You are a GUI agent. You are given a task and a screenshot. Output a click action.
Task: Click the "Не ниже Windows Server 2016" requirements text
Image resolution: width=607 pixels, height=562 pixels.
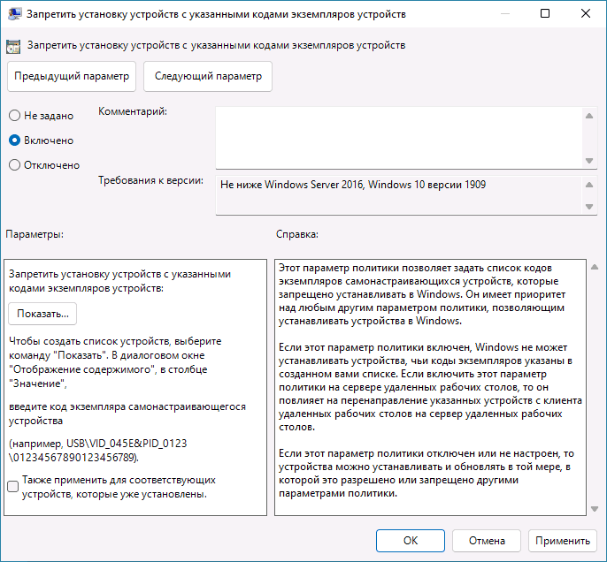coord(353,185)
